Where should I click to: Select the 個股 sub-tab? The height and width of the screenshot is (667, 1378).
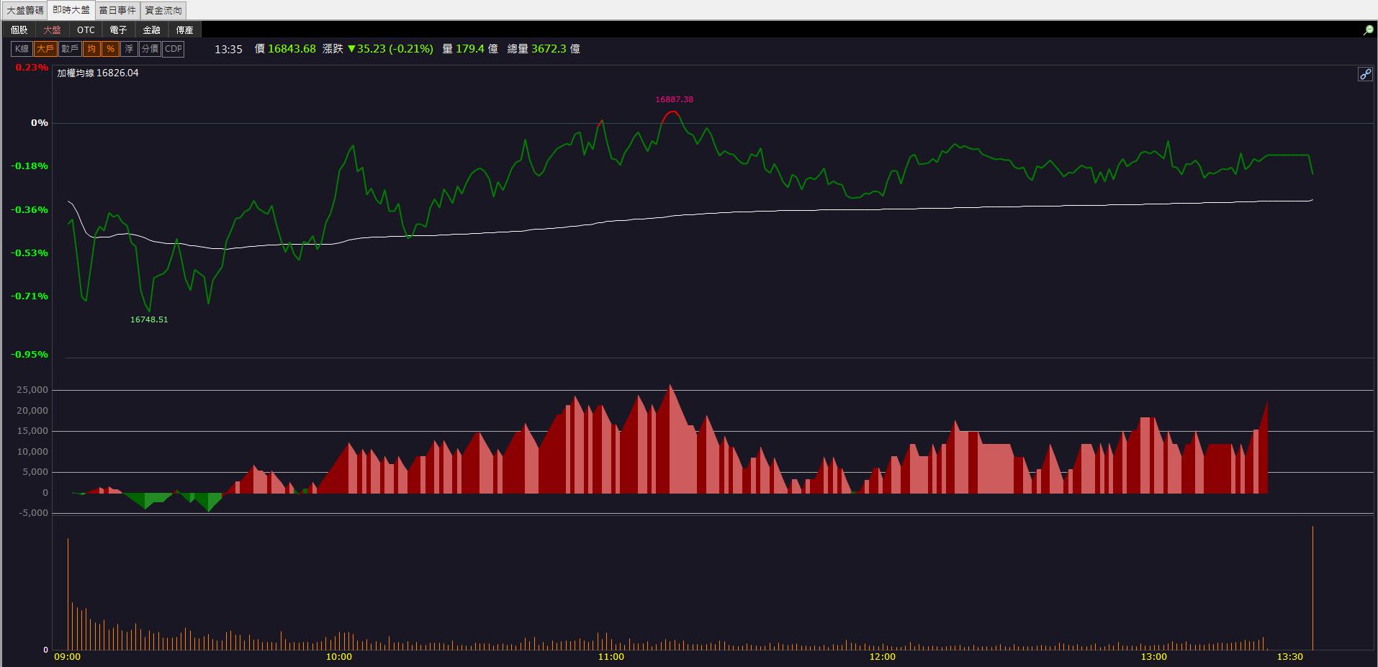pyautogui.click(x=19, y=30)
